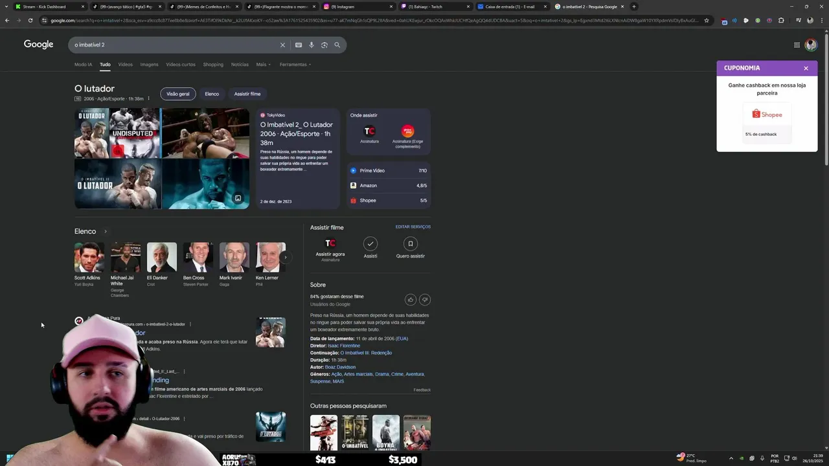829x466 pixels.
Task: Open the Google apps grid
Action: coord(797,45)
